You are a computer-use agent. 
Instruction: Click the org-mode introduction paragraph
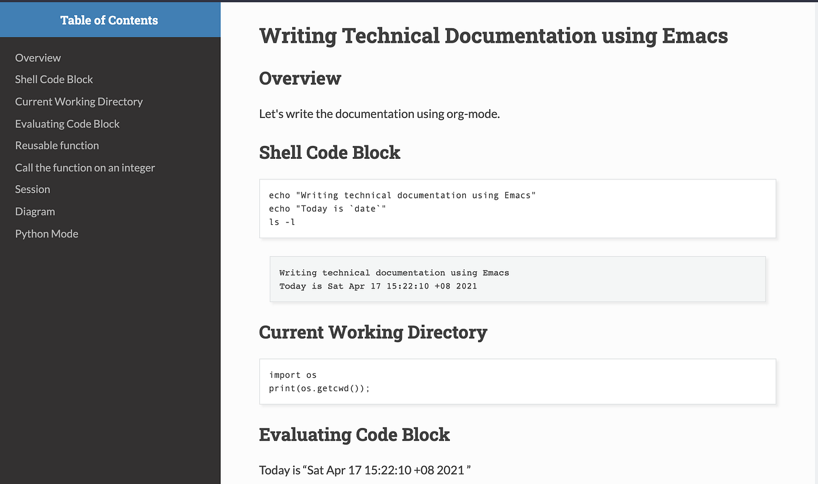click(379, 114)
